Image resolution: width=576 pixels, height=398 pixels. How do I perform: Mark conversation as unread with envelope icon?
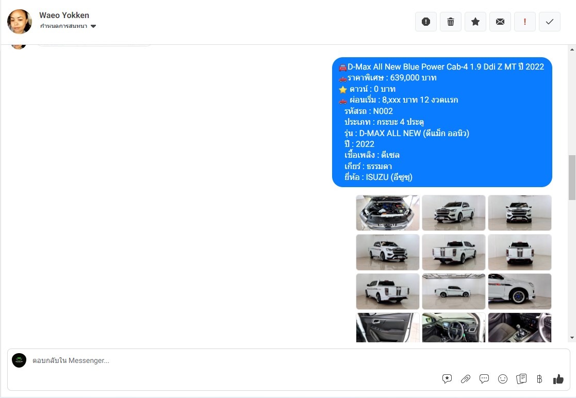click(x=500, y=22)
